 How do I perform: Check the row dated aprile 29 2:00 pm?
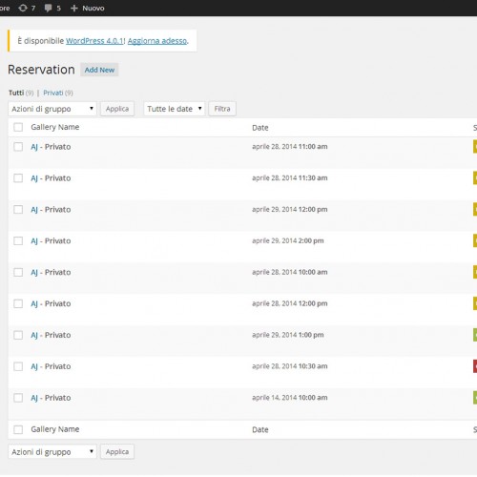click(18, 240)
